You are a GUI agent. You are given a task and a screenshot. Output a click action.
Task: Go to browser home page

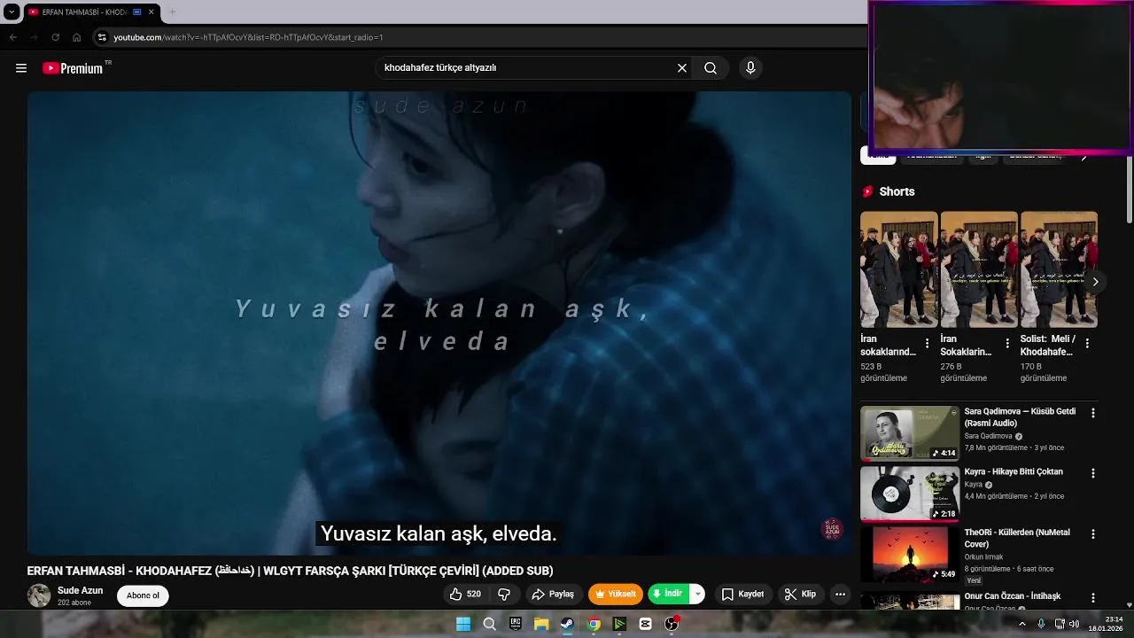tap(77, 37)
